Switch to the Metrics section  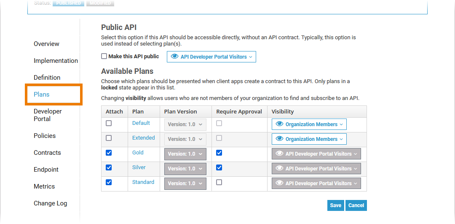click(x=44, y=186)
